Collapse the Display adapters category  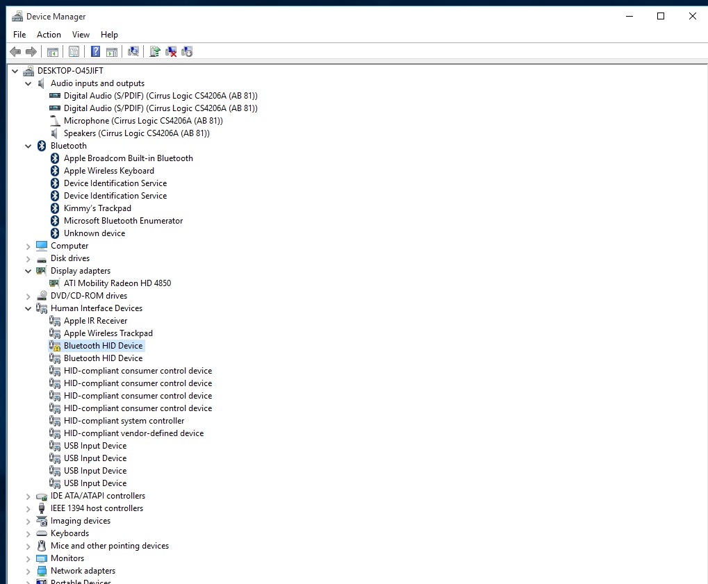(x=28, y=271)
